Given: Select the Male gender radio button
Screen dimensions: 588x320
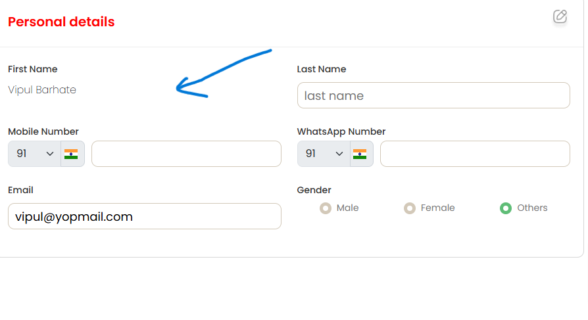Looking at the screenshot, I should click(x=326, y=208).
